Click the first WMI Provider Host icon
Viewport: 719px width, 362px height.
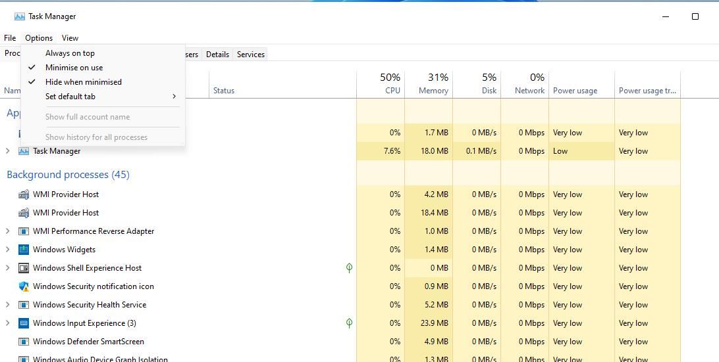point(24,194)
